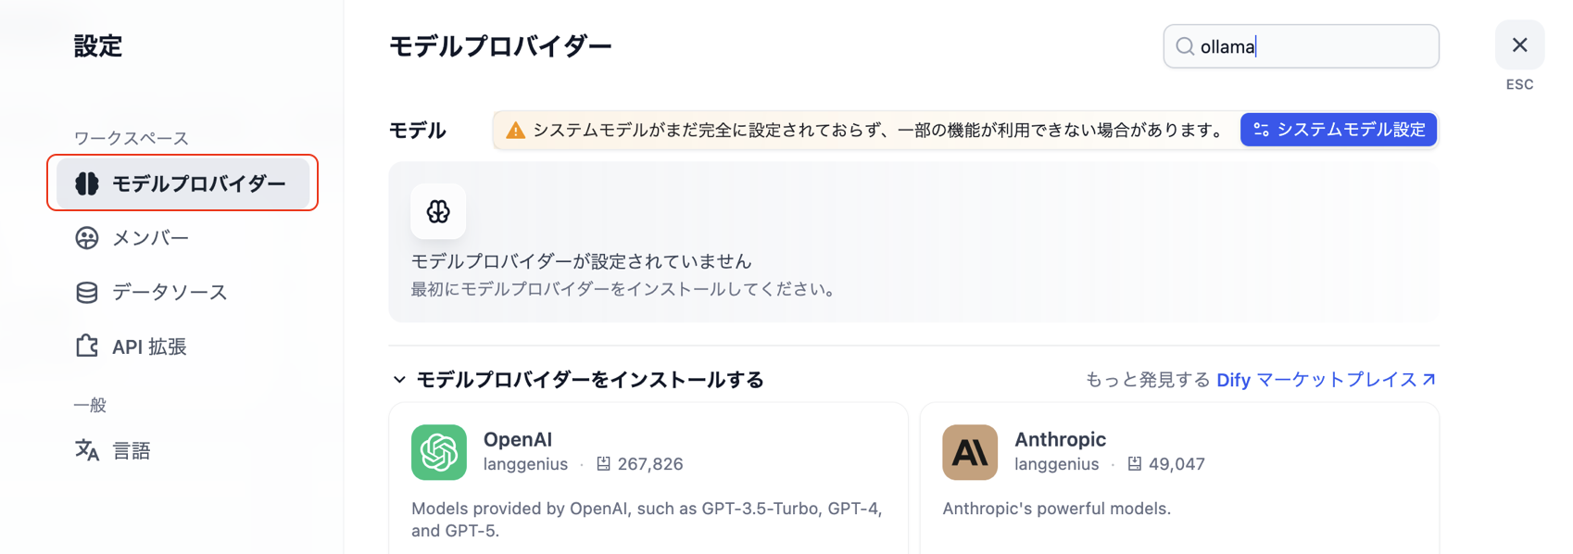
Task: Collapse the モデルプロバイダーをインストールする section
Action: [x=399, y=380]
